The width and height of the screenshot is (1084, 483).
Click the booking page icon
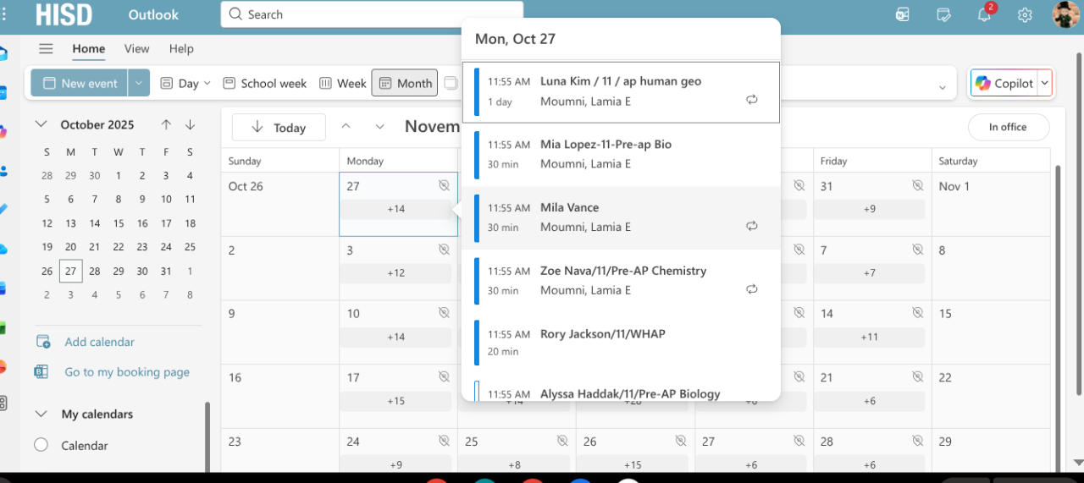click(42, 372)
